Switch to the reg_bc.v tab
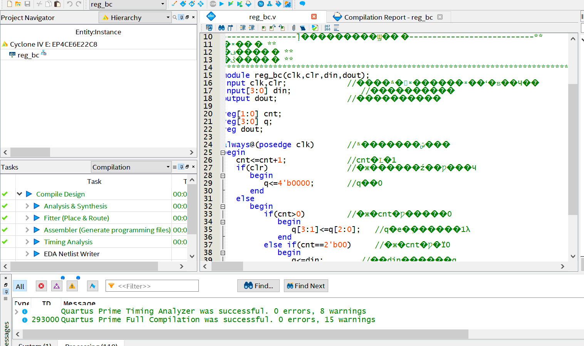Image resolution: width=584 pixels, height=346 pixels. click(262, 17)
